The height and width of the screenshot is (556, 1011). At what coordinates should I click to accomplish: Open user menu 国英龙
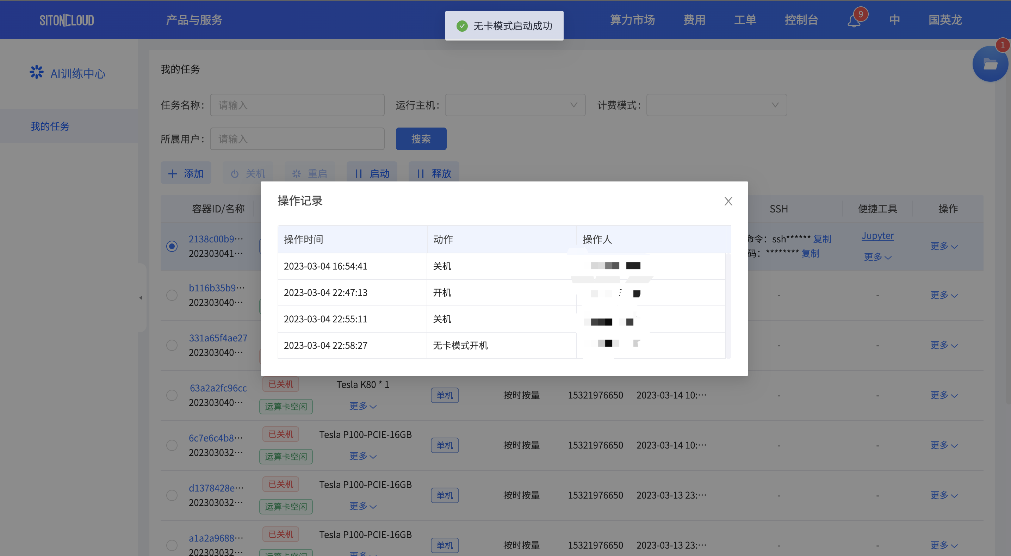coord(945,20)
